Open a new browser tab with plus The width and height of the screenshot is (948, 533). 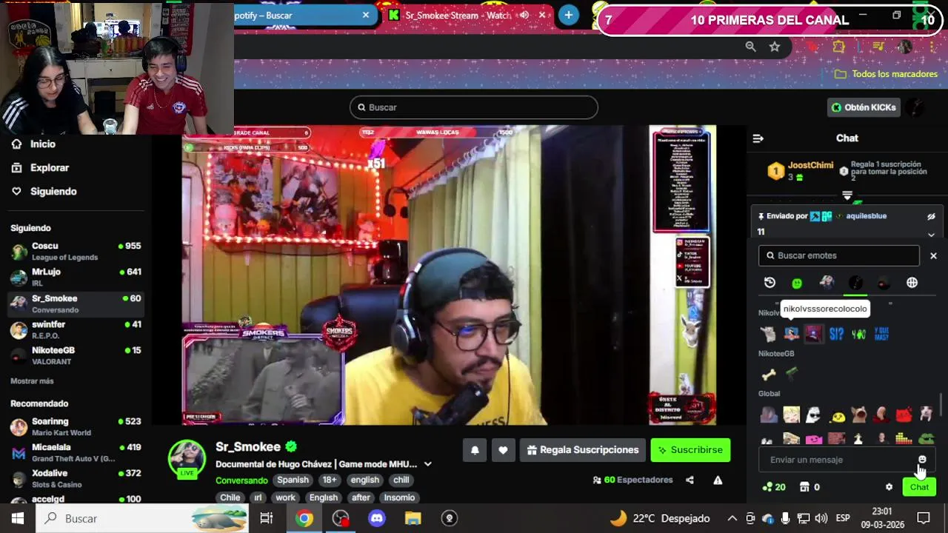pos(568,15)
